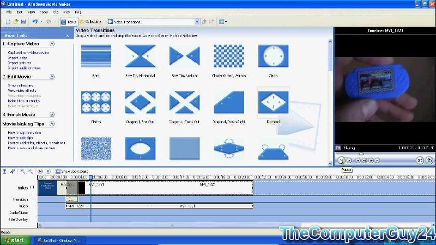
Task: Click the Pause button in preview monitor
Action: [341, 160]
